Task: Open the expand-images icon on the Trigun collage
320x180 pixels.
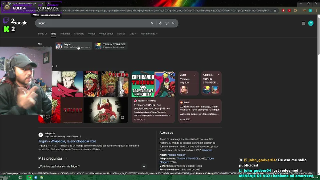Action: point(122,117)
